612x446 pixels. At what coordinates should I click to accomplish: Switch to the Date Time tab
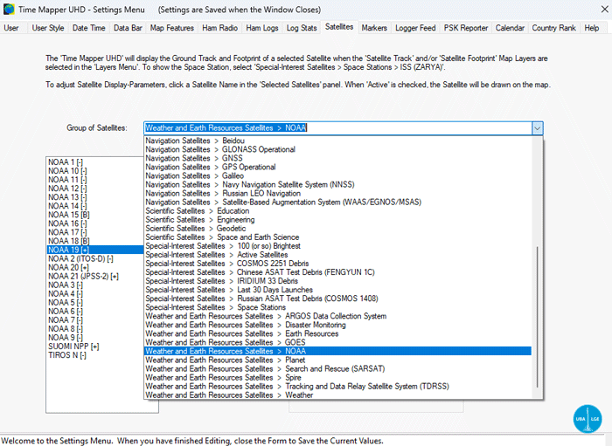[x=88, y=28]
